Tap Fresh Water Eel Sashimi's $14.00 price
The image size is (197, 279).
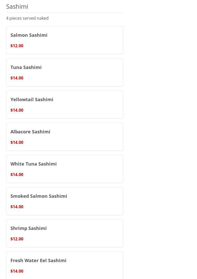[17, 271]
